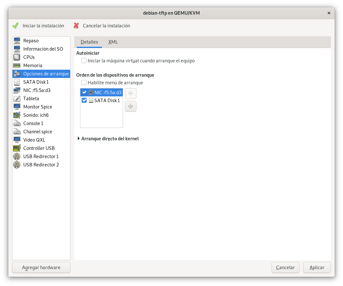
Task: Enable autostart of virtual machine checkbox
Action: coord(84,60)
